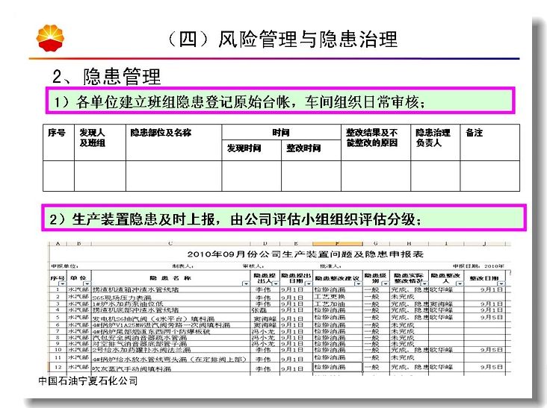547x408 pixels.
Task: Select 工艺加油 in the 隐患整改建议 column
Action: pyautogui.click(x=338, y=304)
